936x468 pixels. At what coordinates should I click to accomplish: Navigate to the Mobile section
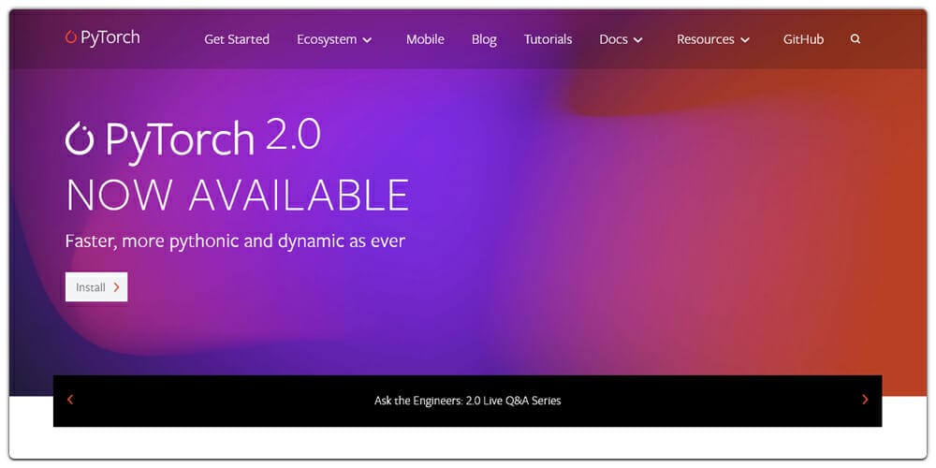(x=425, y=39)
